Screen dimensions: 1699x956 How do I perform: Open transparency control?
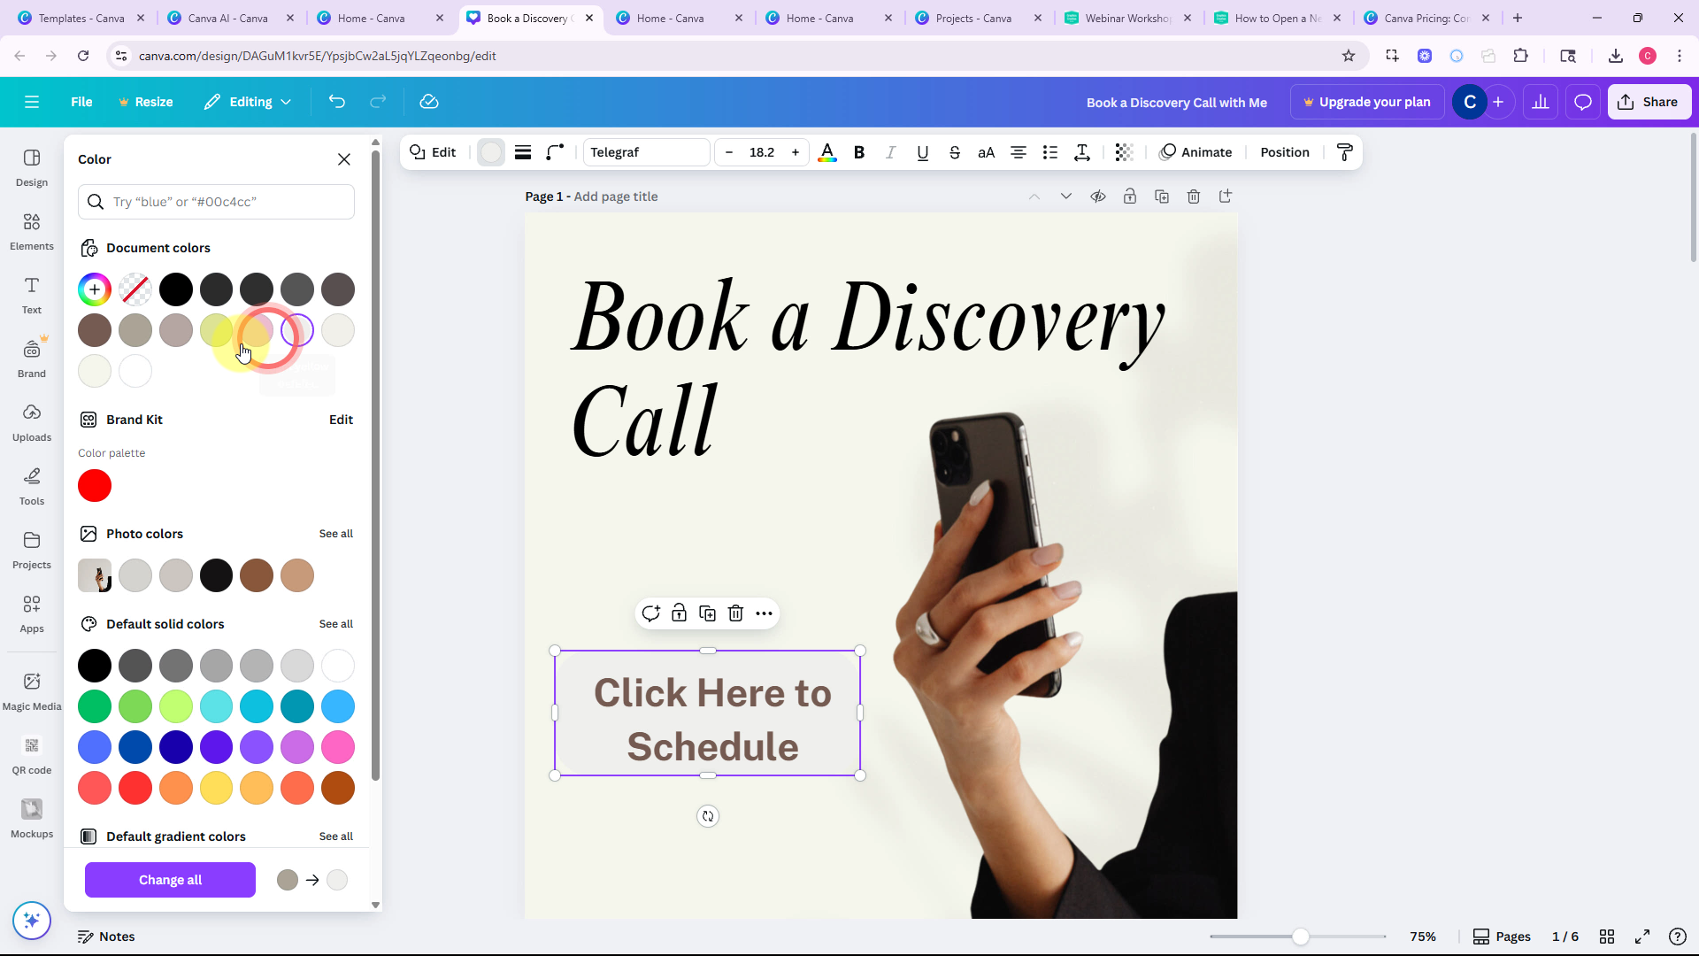(1124, 152)
